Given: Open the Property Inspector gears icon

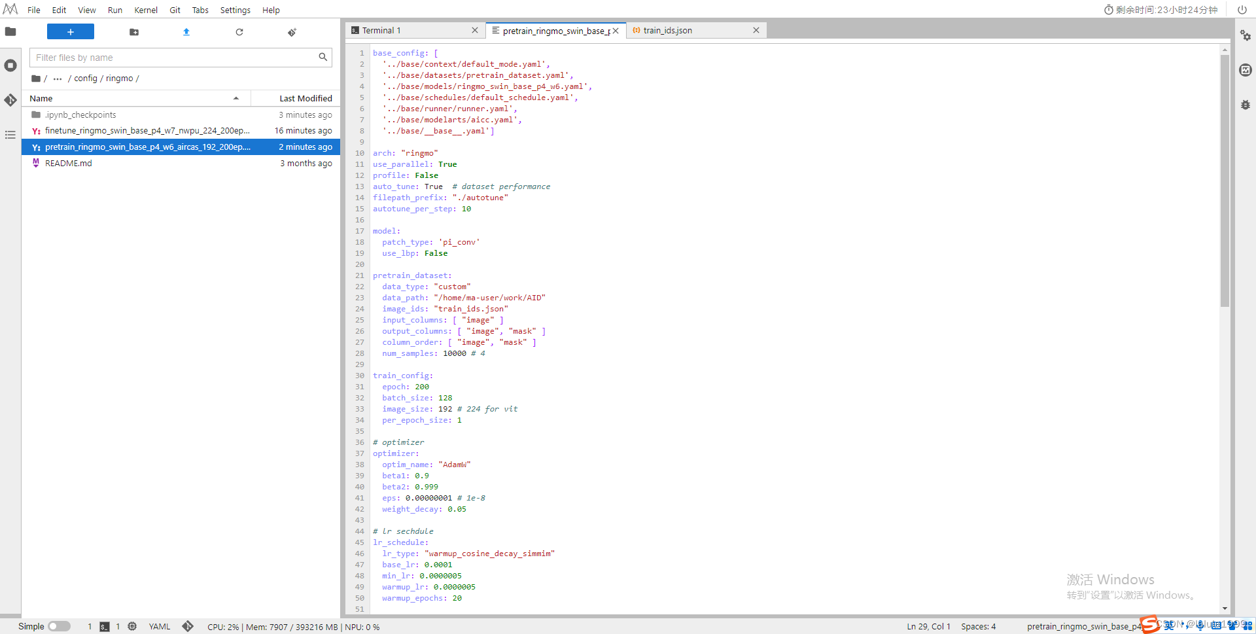Looking at the screenshot, I should coord(1246,35).
